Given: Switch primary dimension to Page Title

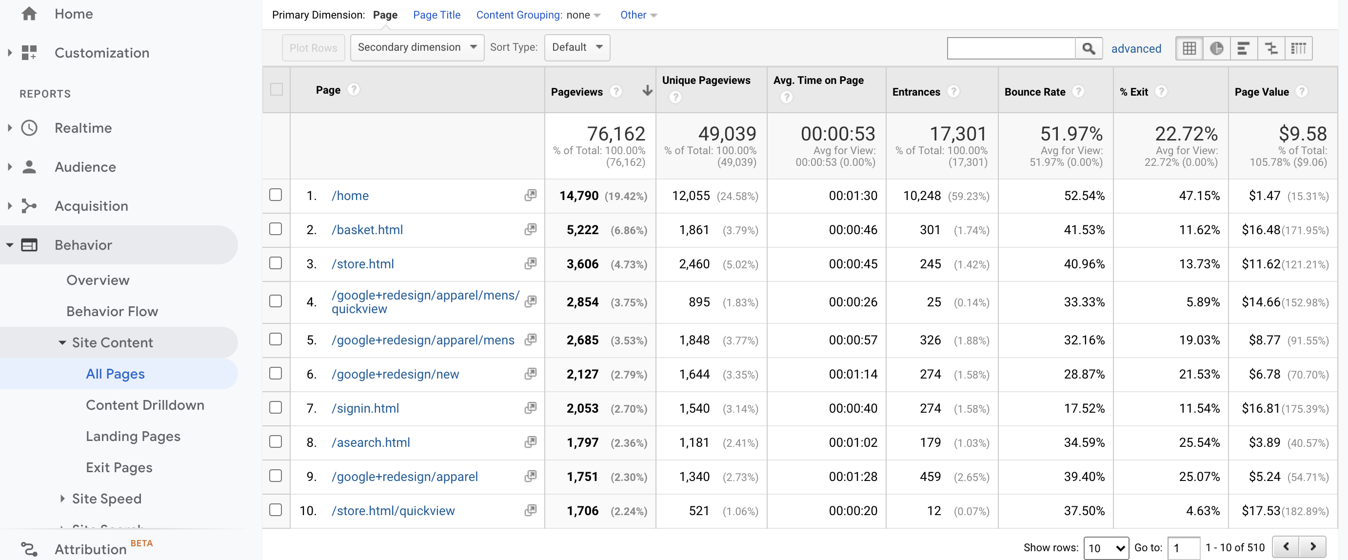Looking at the screenshot, I should pos(436,15).
